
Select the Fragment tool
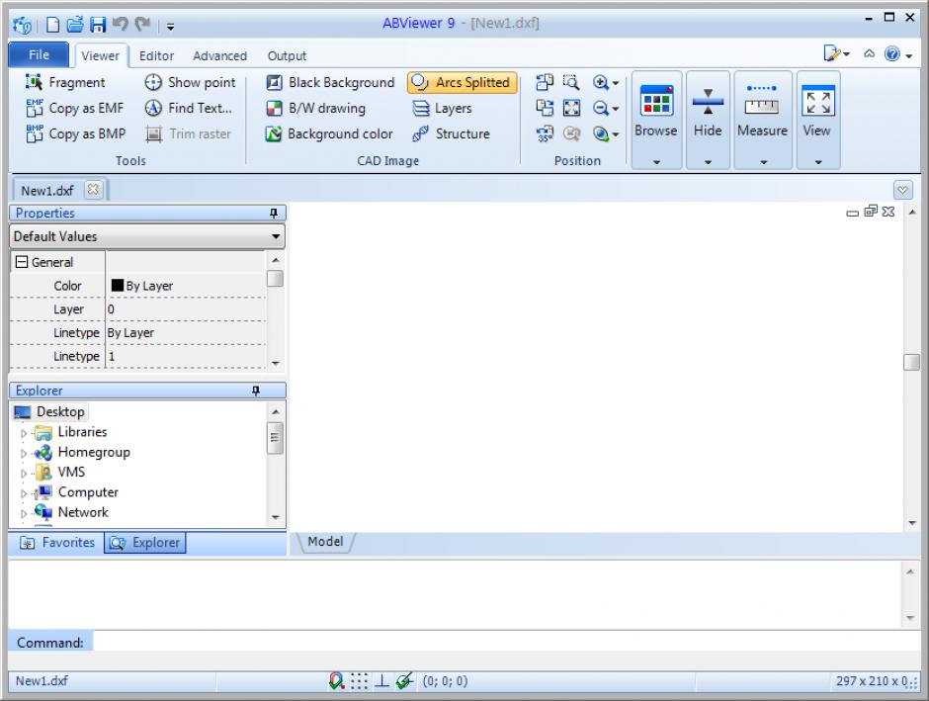pyautogui.click(x=65, y=82)
